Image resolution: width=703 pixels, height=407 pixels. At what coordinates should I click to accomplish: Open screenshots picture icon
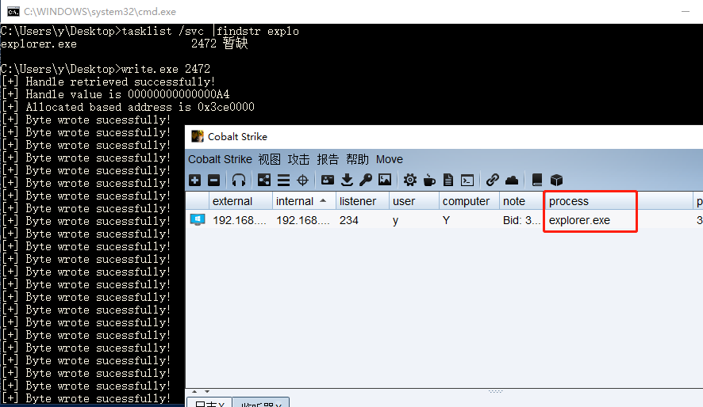(x=385, y=181)
